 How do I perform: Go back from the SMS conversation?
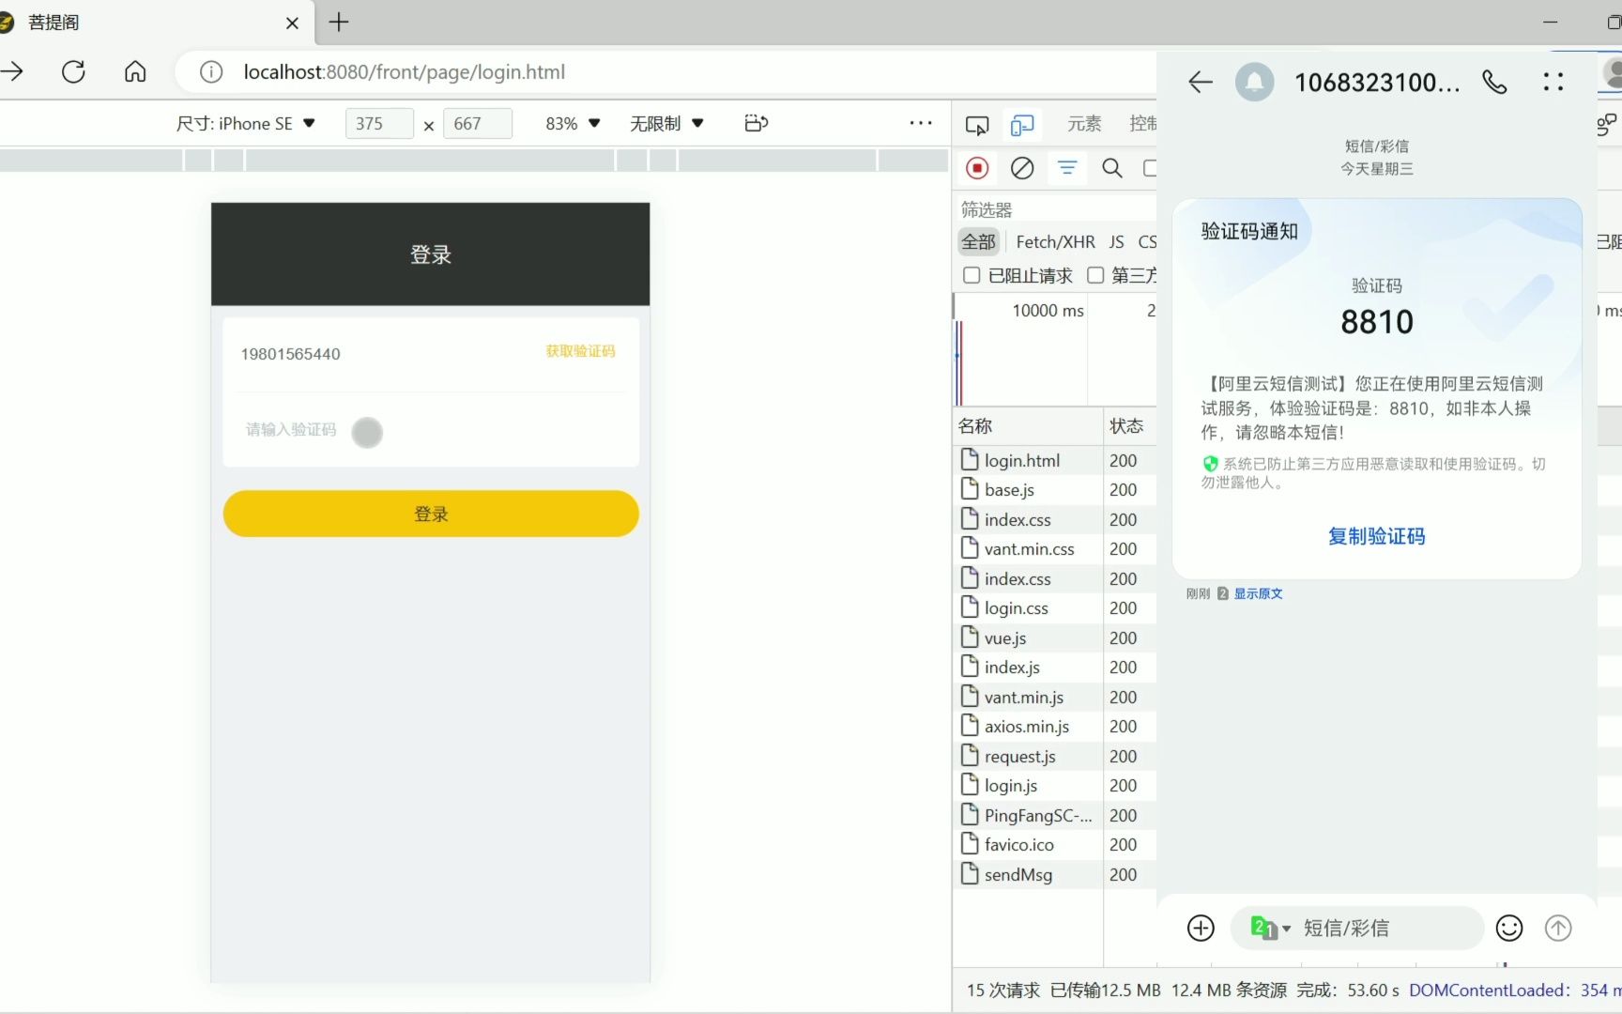pos(1201,83)
